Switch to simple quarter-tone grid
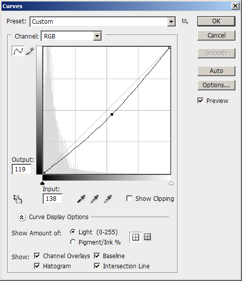 (x=135, y=237)
